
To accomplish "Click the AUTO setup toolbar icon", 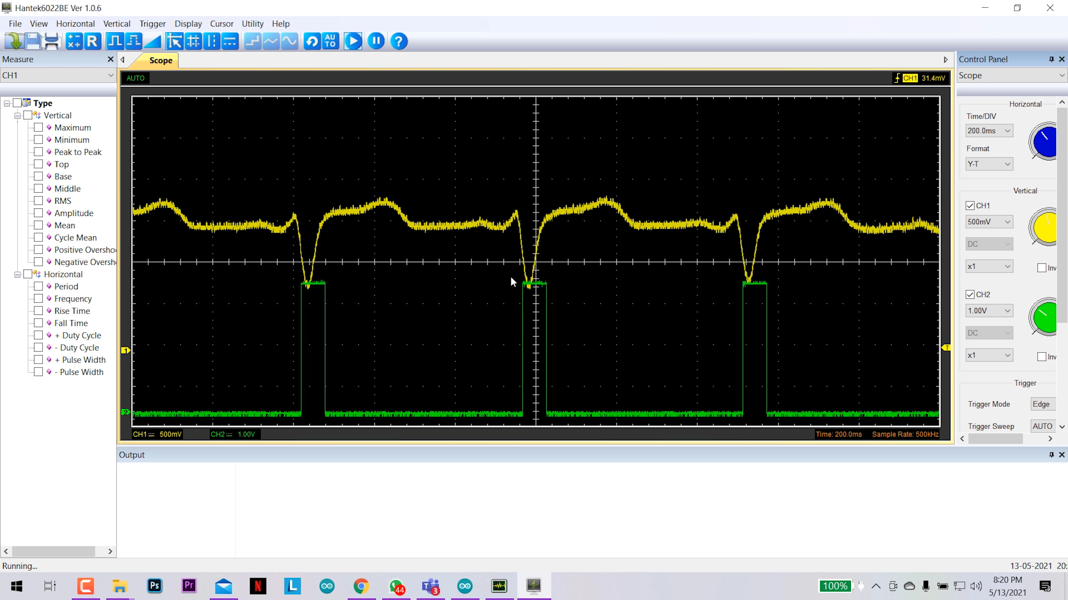I will coord(331,41).
